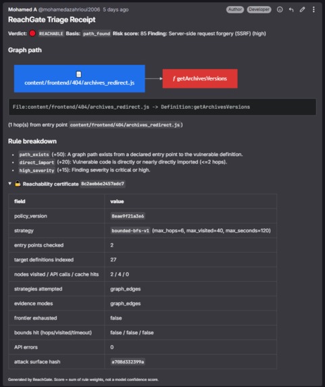Click the Generated by ReachGate footer note

(x=83, y=380)
